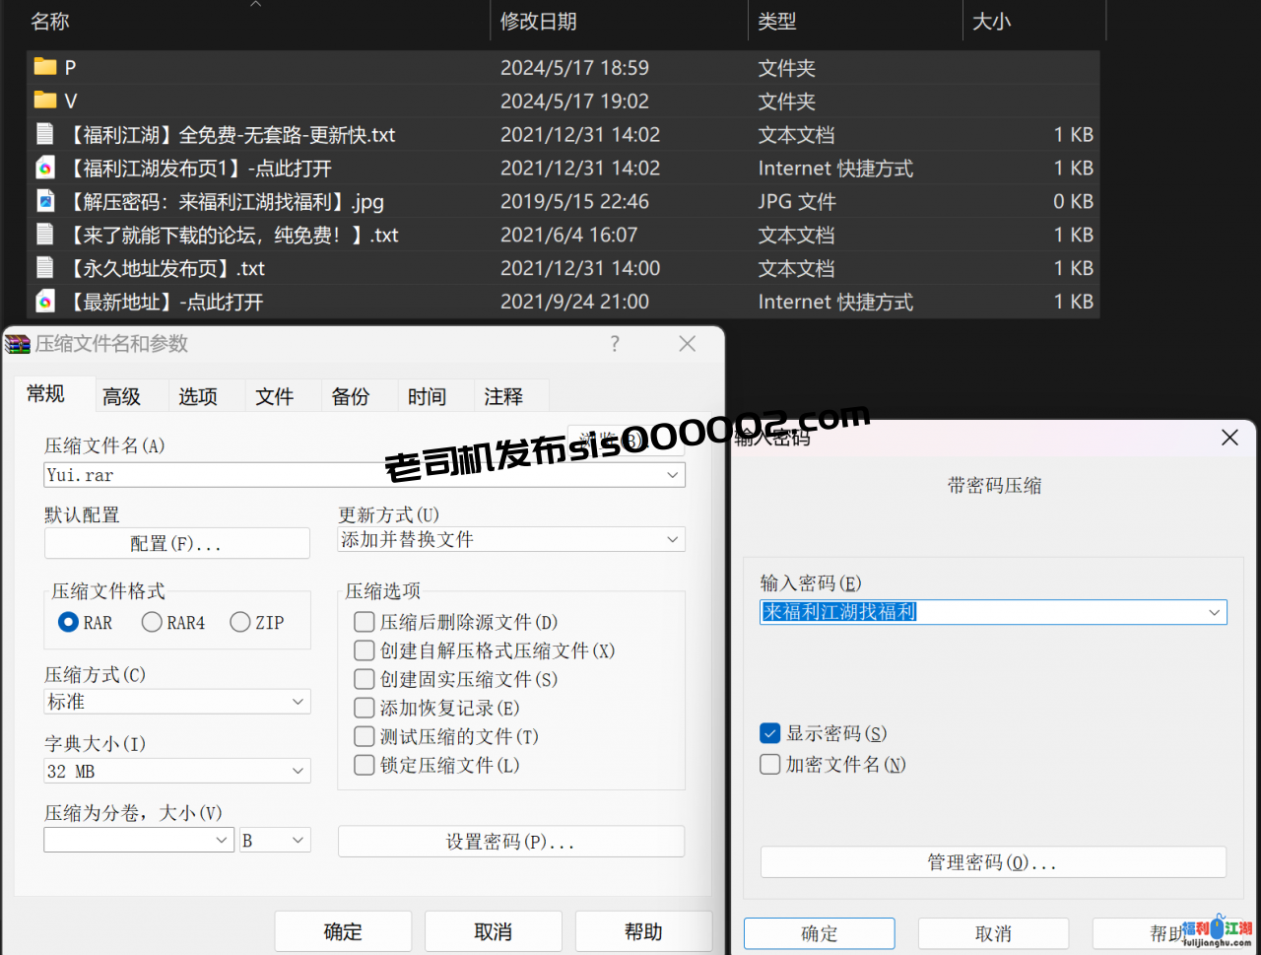Screen dimensions: 1261x955
Task: Sort by the 修改日期 column header
Action: click(x=538, y=22)
